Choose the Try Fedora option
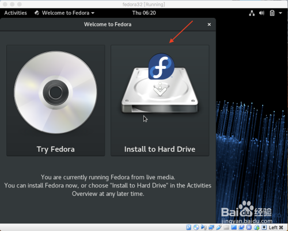The height and width of the screenshot is (231, 288). (56, 101)
